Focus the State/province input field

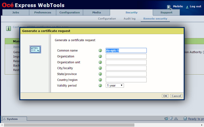click(126, 74)
